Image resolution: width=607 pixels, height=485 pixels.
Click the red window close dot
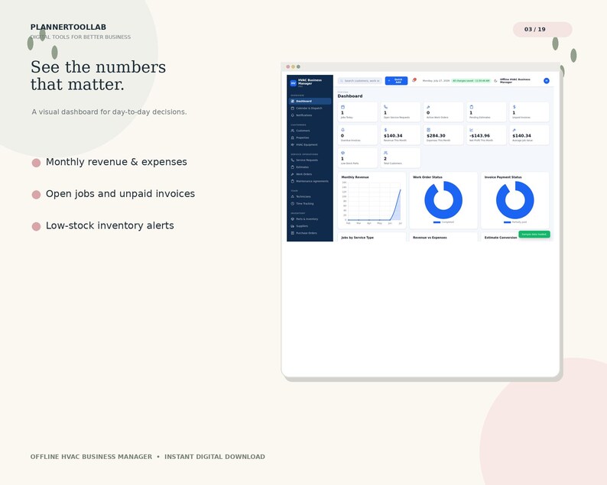point(288,66)
